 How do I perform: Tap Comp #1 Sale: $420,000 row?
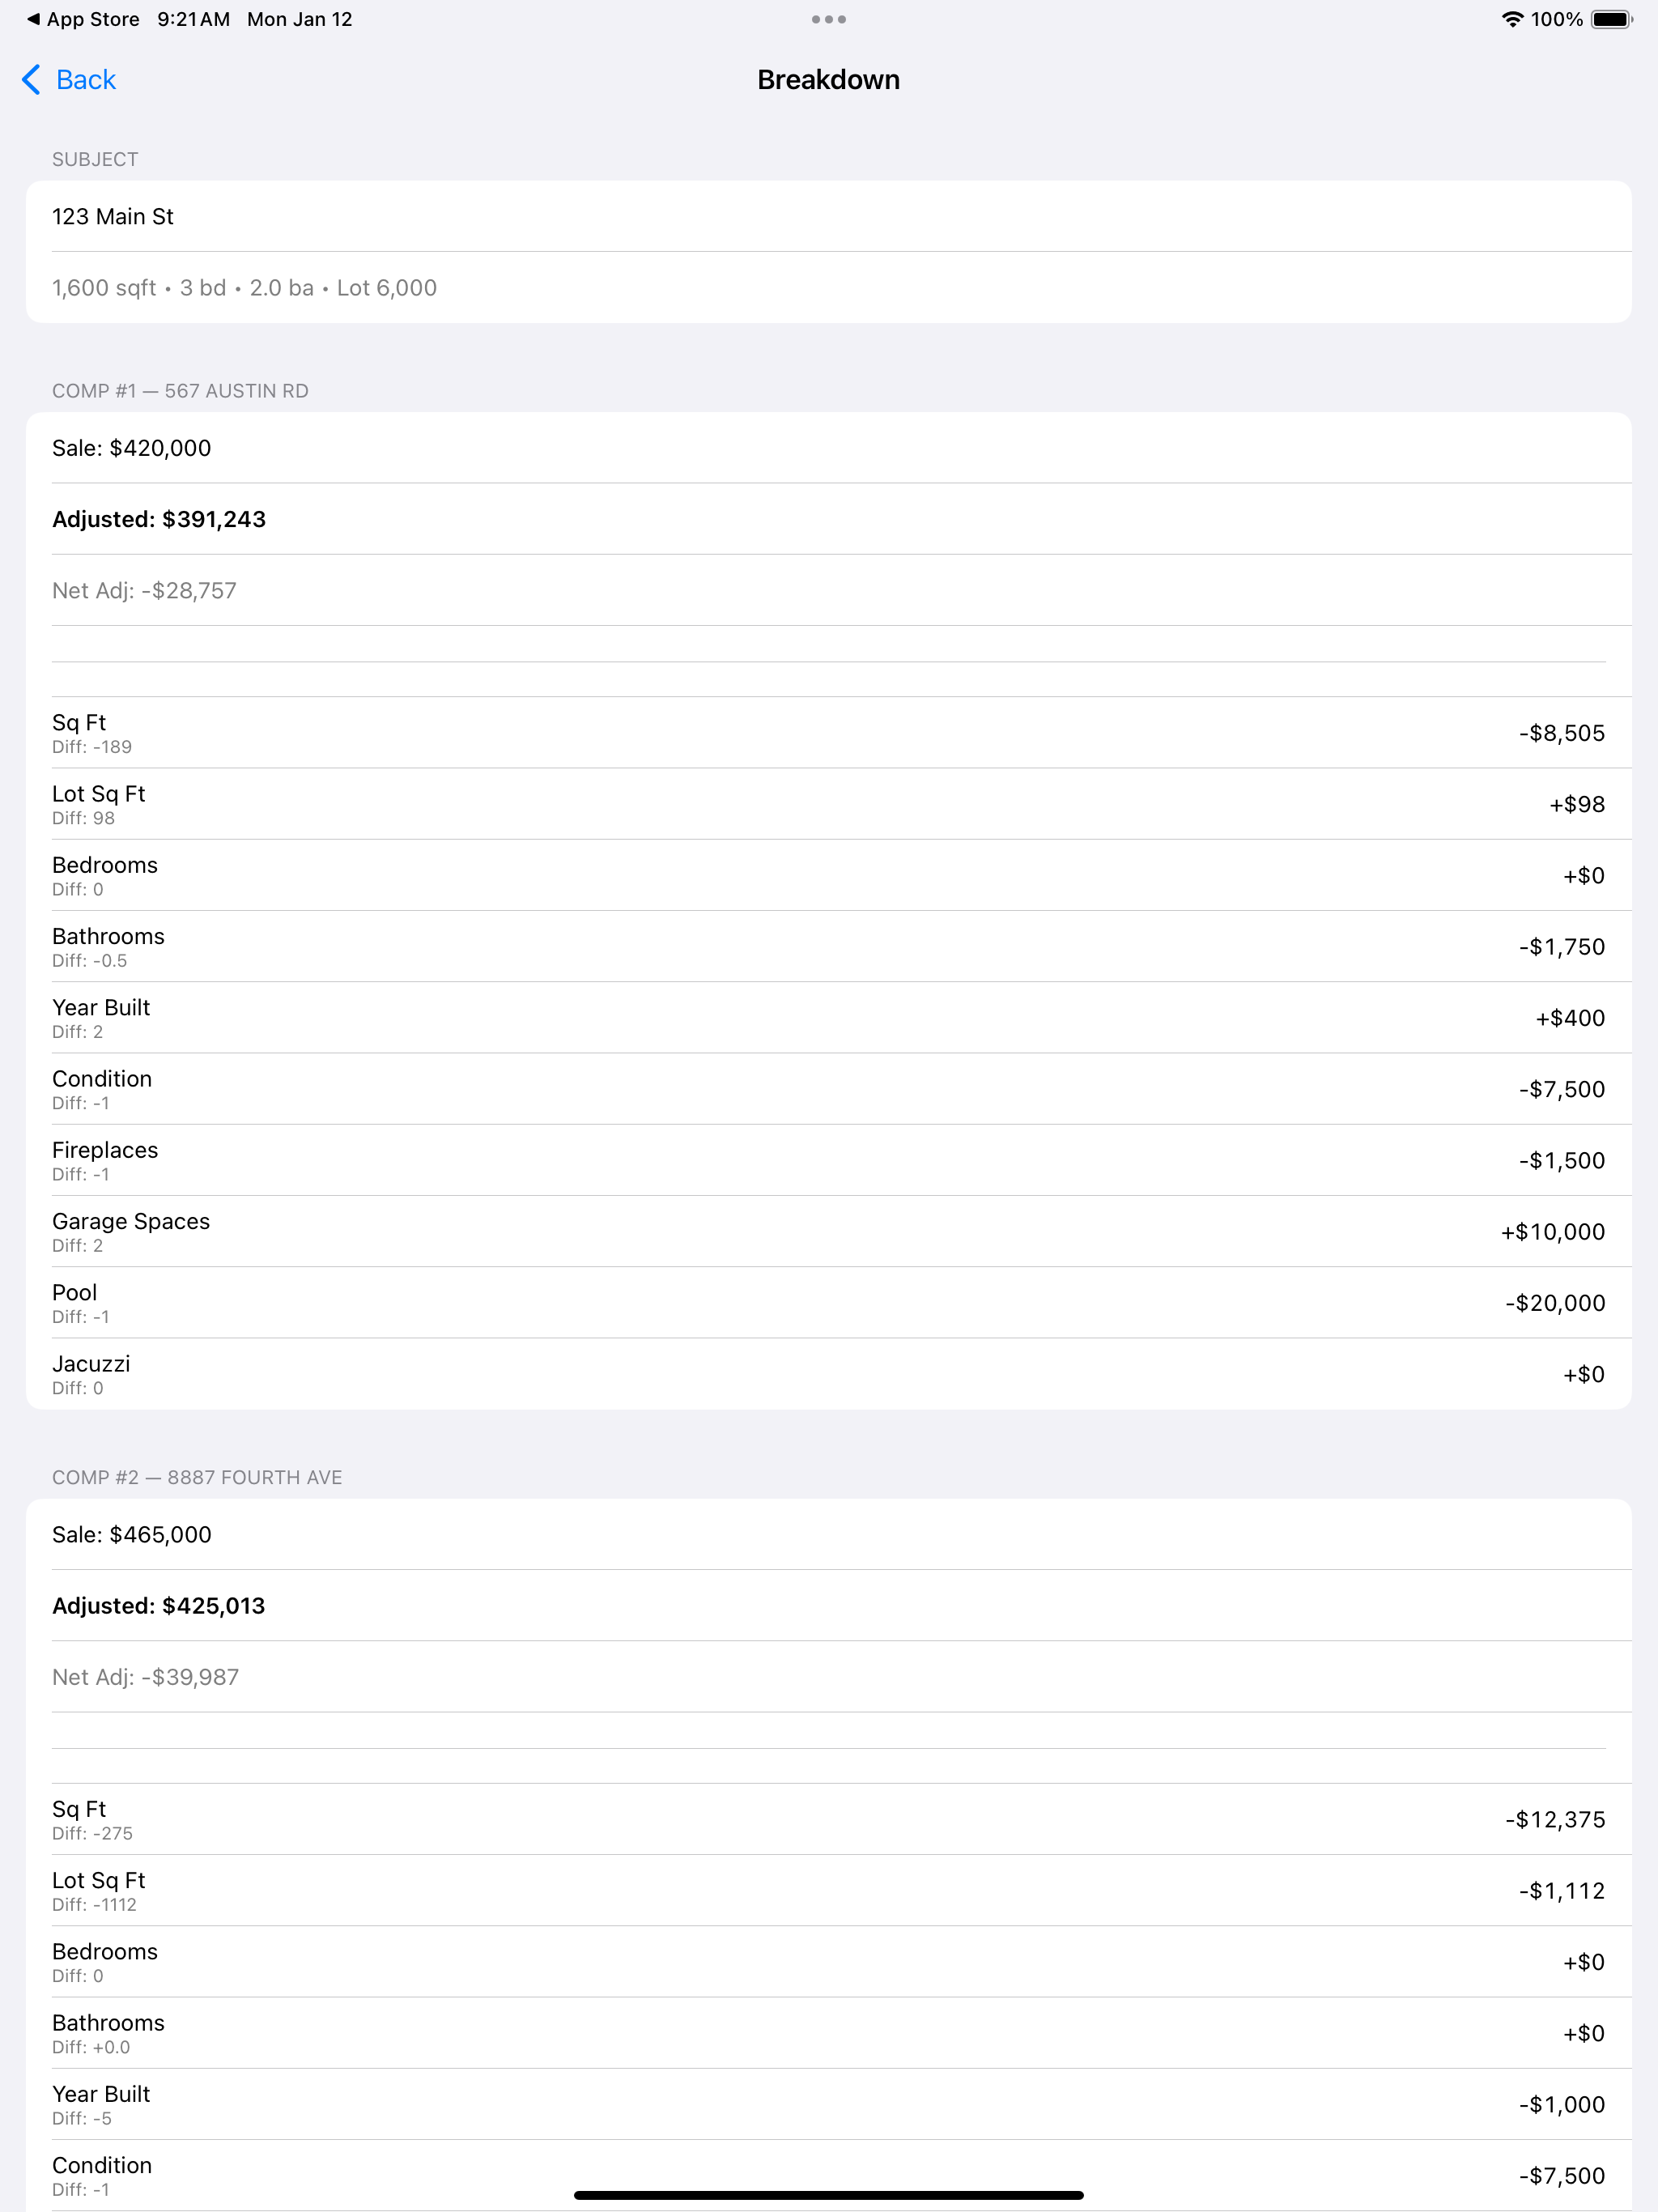click(x=828, y=448)
